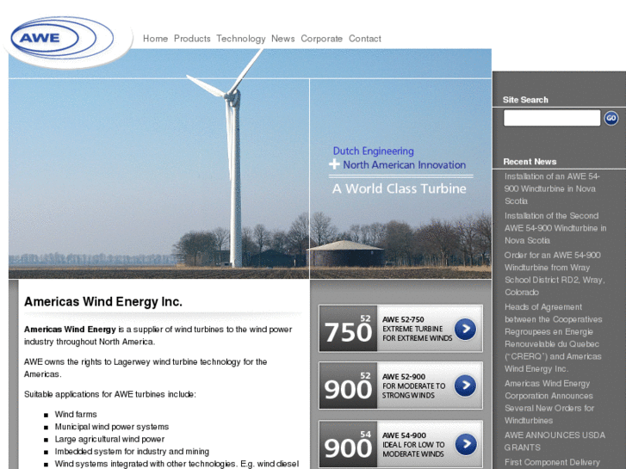Open AWE ANNOUNCES USDA GRANTS news link

pos(555,441)
